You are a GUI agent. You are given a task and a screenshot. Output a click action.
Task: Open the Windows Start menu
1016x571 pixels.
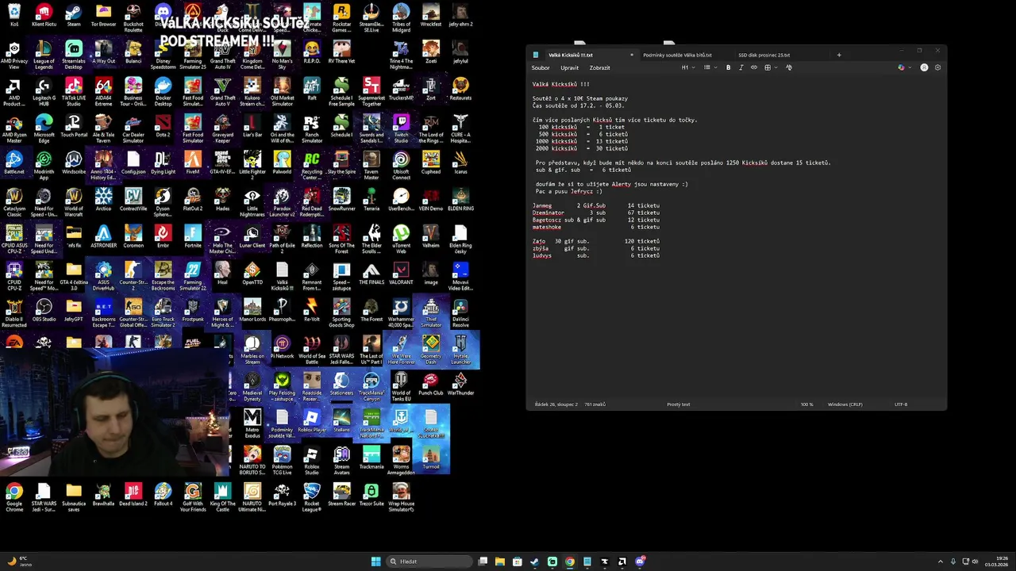pos(375,561)
